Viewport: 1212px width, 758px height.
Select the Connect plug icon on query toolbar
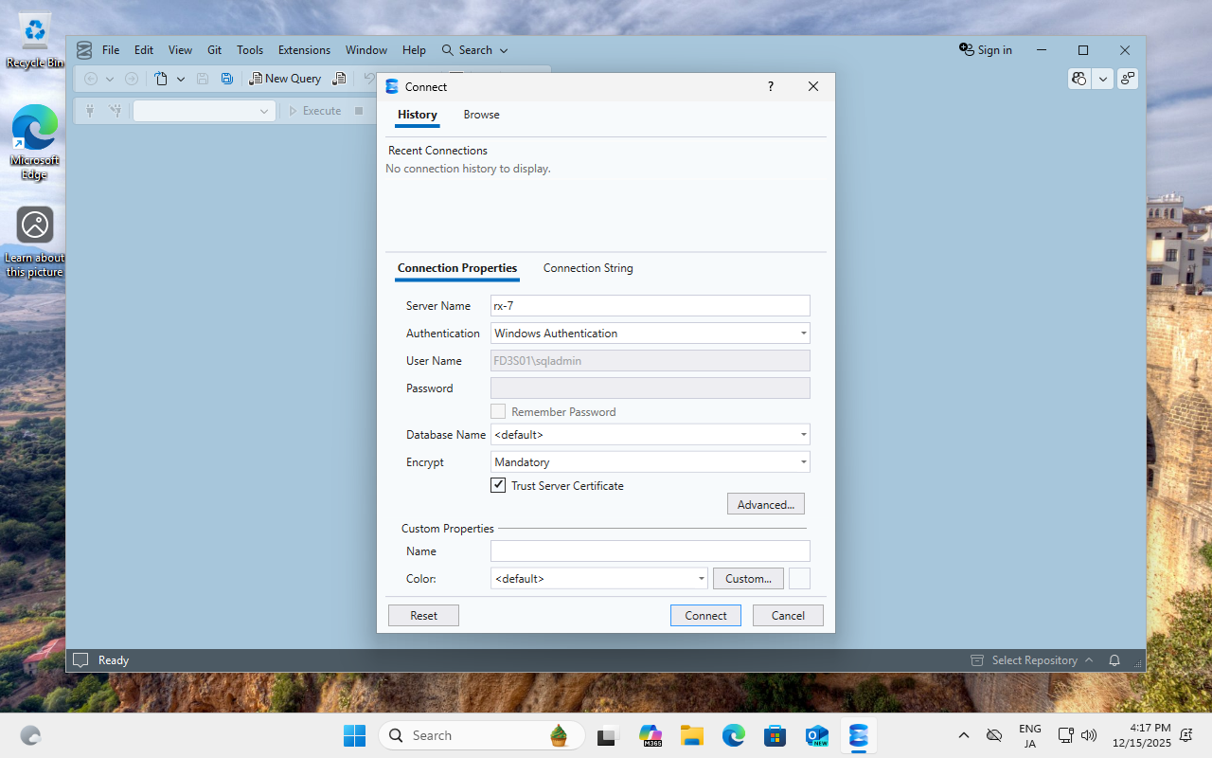click(90, 111)
